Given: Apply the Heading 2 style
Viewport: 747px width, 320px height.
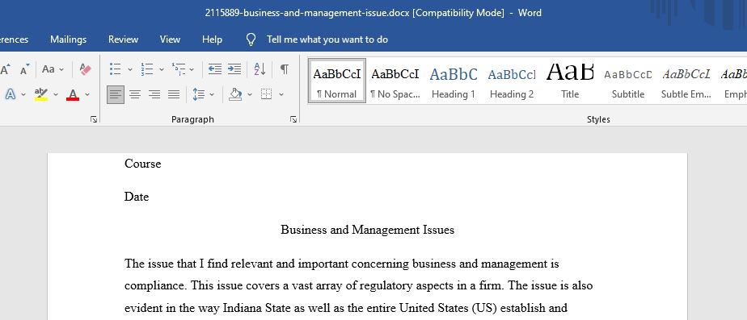Looking at the screenshot, I should (x=512, y=81).
